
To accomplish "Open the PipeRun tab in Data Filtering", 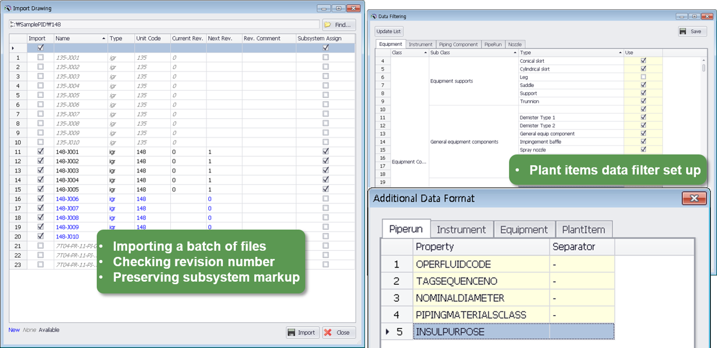I will tap(492, 44).
